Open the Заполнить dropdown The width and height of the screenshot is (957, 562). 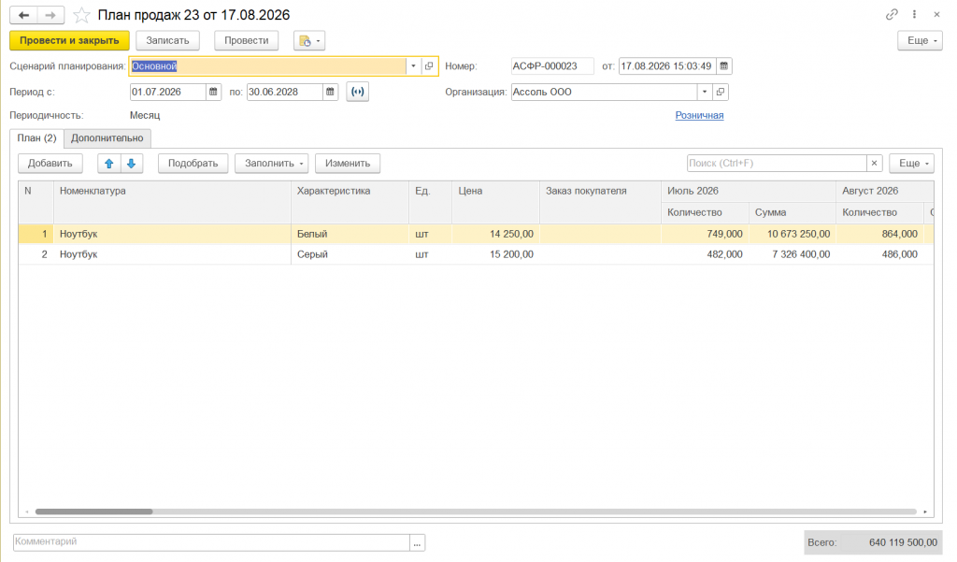(272, 163)
